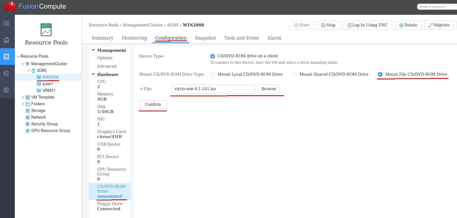
Task: Select suse1 VM in tree
Action: (x=47, y=84)
